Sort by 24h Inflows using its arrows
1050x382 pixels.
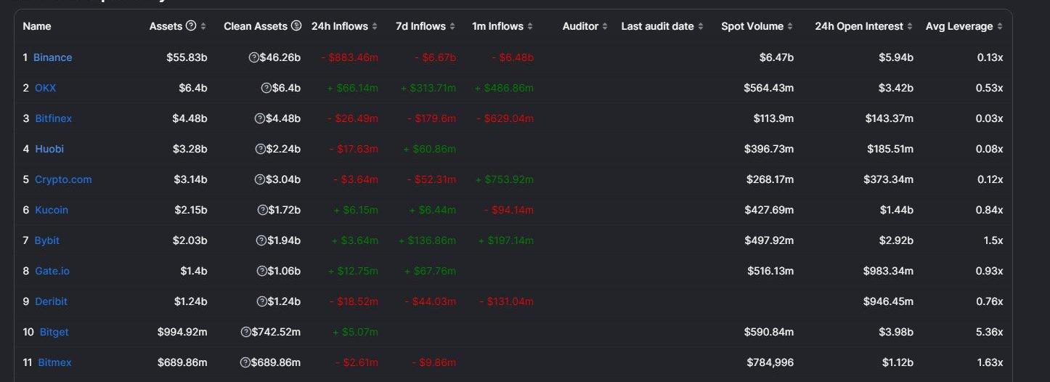coord(375,26)
